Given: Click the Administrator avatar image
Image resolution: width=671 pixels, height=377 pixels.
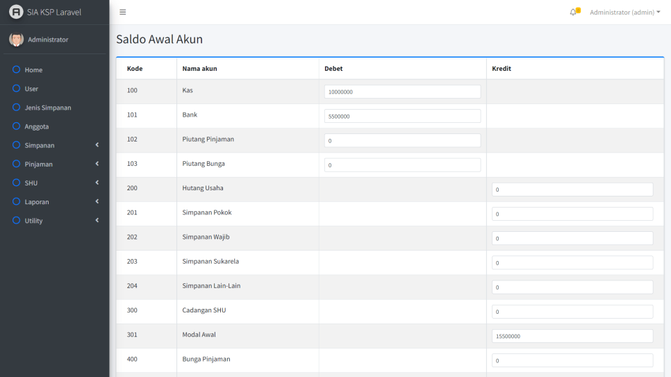Looking at the screenshot, I should (16, 40).
